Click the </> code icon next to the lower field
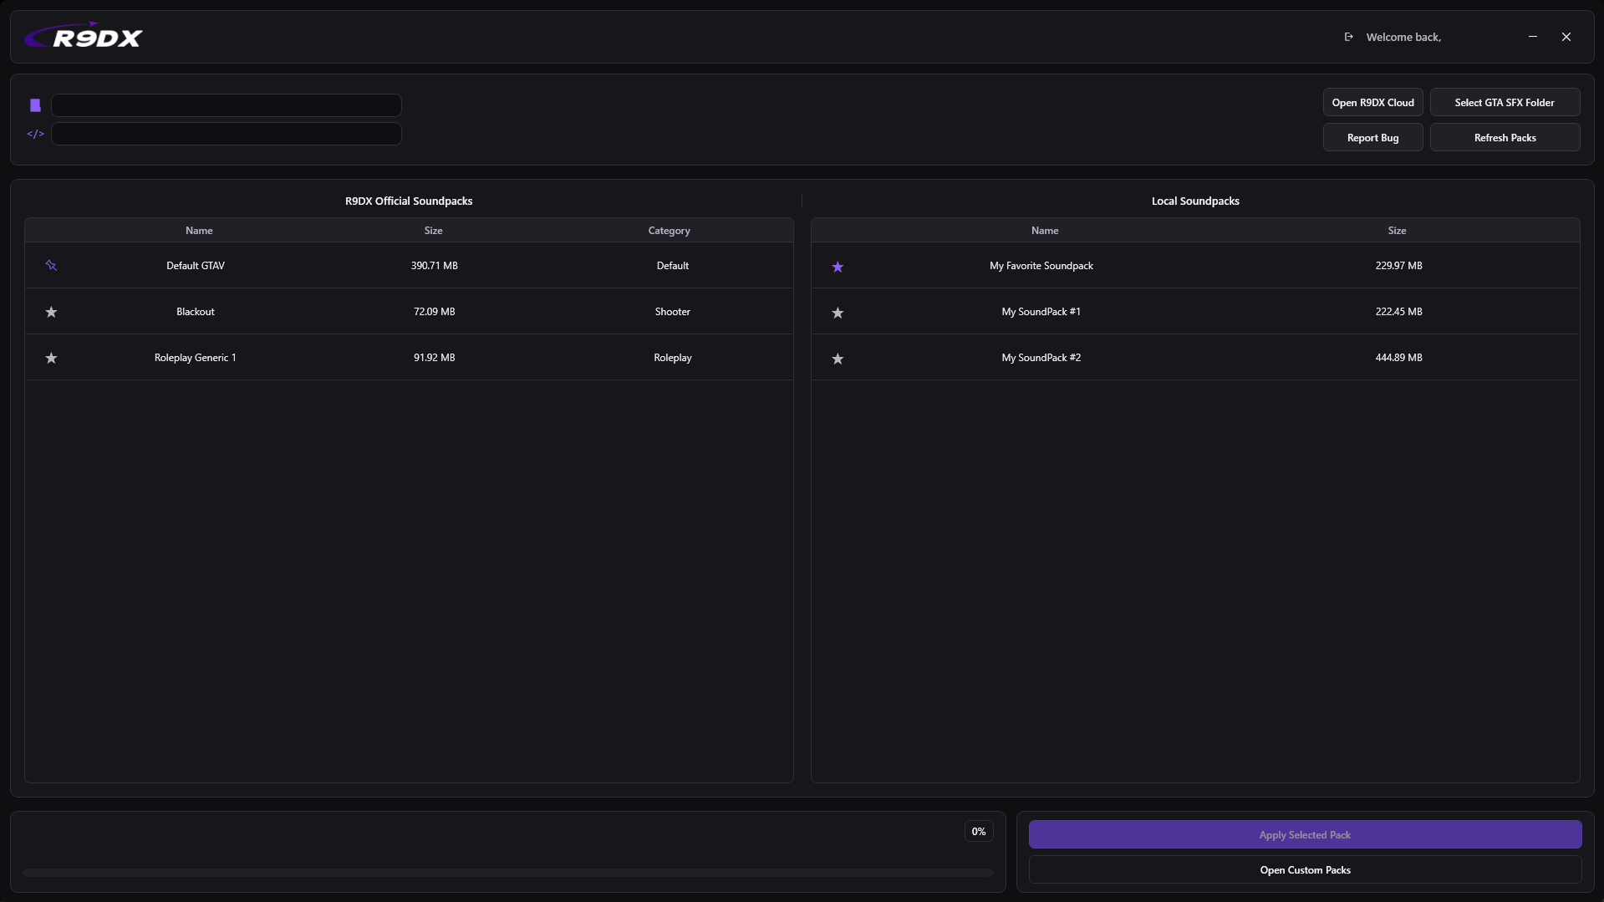 (x=35, y=133)
